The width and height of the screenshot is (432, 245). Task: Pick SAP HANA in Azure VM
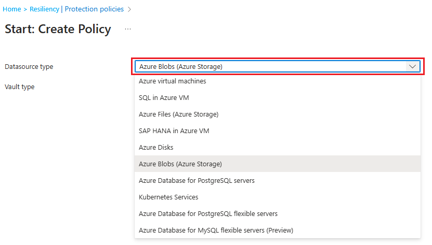(174, 131)
